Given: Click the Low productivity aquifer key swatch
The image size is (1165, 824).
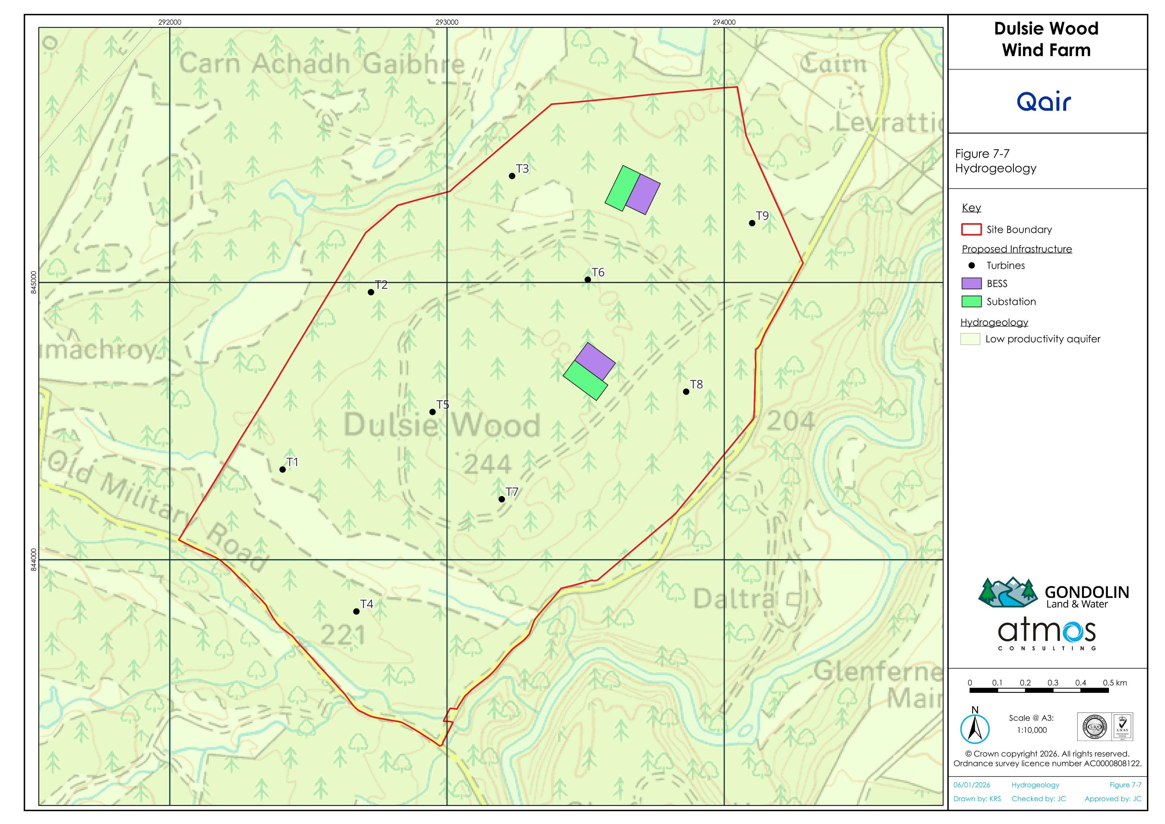Looking at the screenshot, I should pyautogui.click(x=970, y=339).
